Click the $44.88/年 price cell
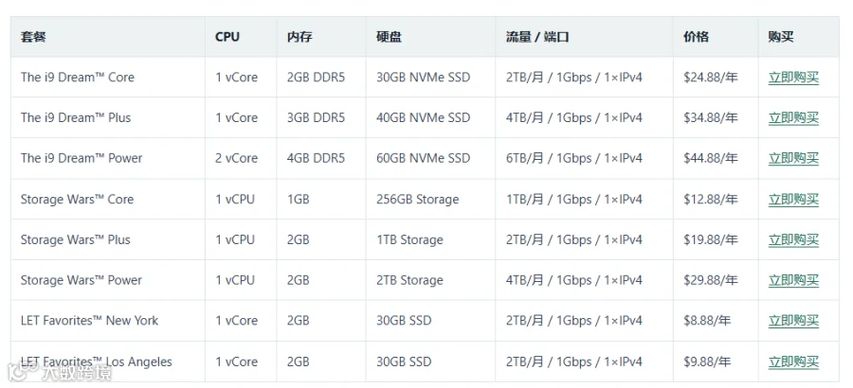 [x=711, y=159]
